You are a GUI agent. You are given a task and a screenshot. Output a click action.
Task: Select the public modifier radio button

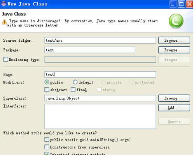[x=47, y=82]
